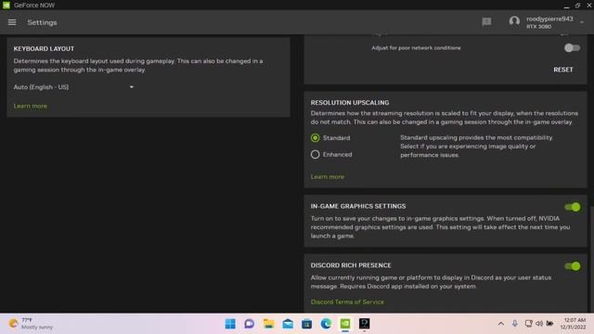Screen dimensions: 594x334
Task: Launch Microsoft Edge from the taskbar
Action: (x=326, y=324)
